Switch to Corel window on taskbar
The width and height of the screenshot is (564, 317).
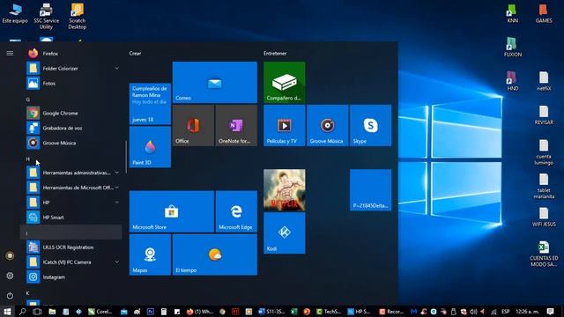click(x=100, y=311)
